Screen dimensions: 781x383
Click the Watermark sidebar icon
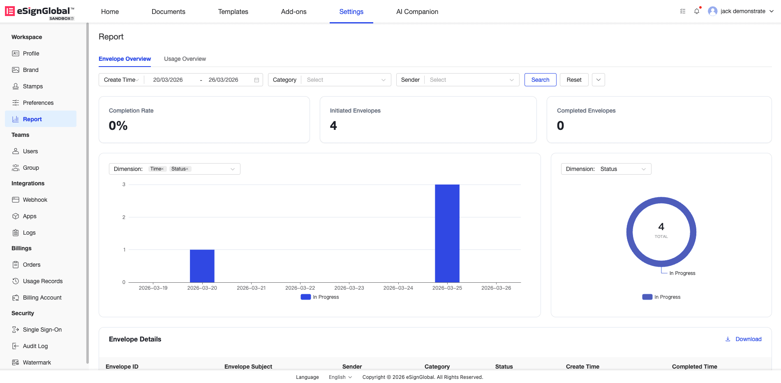pyautogui.click(x=16, y=362)
